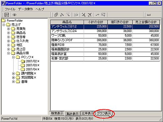Select the 2007/02* folder in tree
The image size is (163, 122).
(x=33, y=61)
